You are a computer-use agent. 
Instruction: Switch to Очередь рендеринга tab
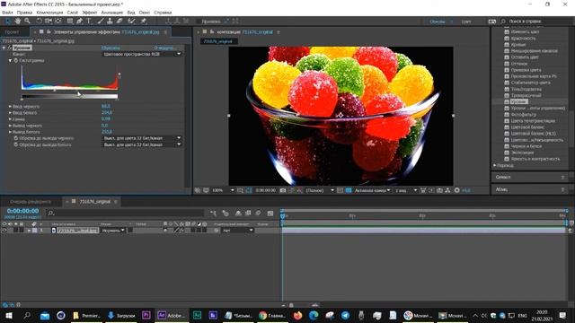31,201
